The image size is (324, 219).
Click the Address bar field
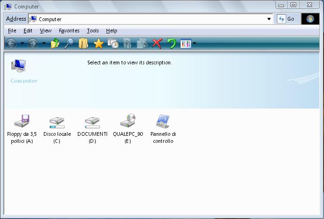pyautogui.click(x=150, y=19)
